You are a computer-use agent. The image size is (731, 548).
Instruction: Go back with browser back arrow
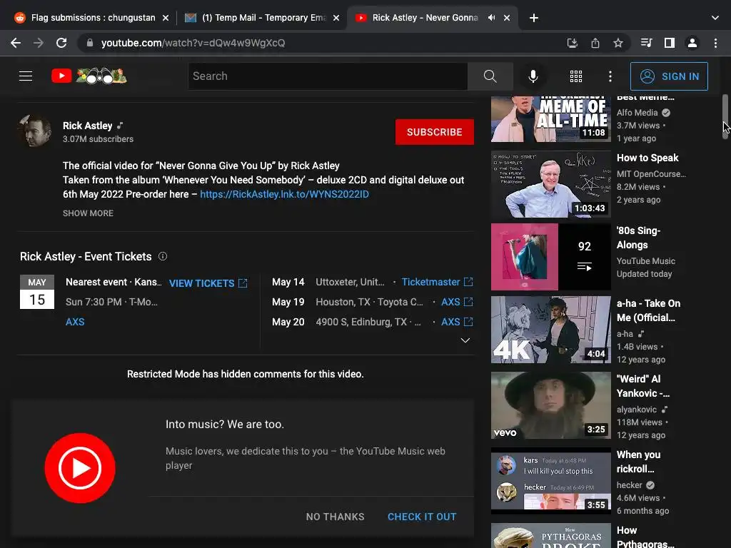[x=16, y=43]
